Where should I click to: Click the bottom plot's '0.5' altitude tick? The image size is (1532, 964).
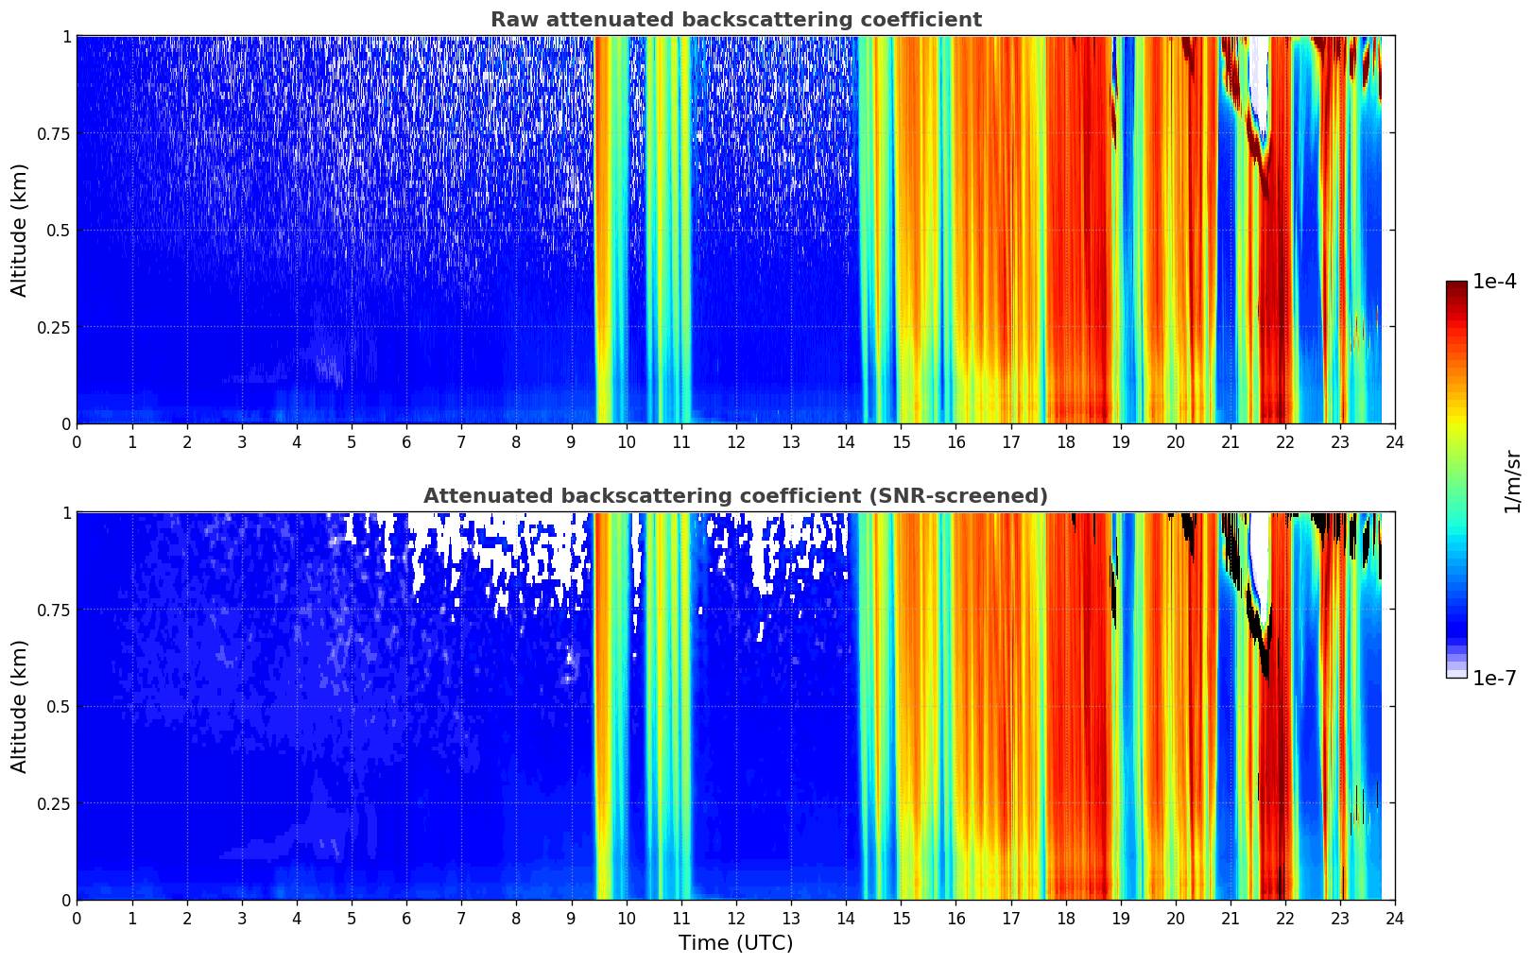[60, 707]
